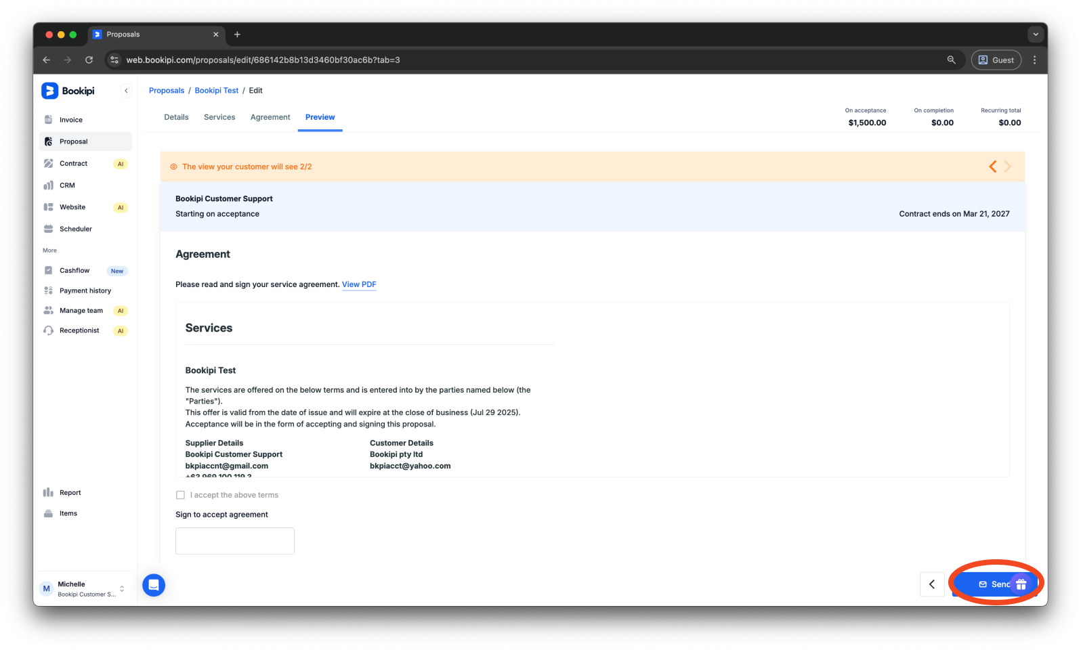Click the Report bar chart icon
The width and height of the screenshot is (1081, 650).
(49, 493)
